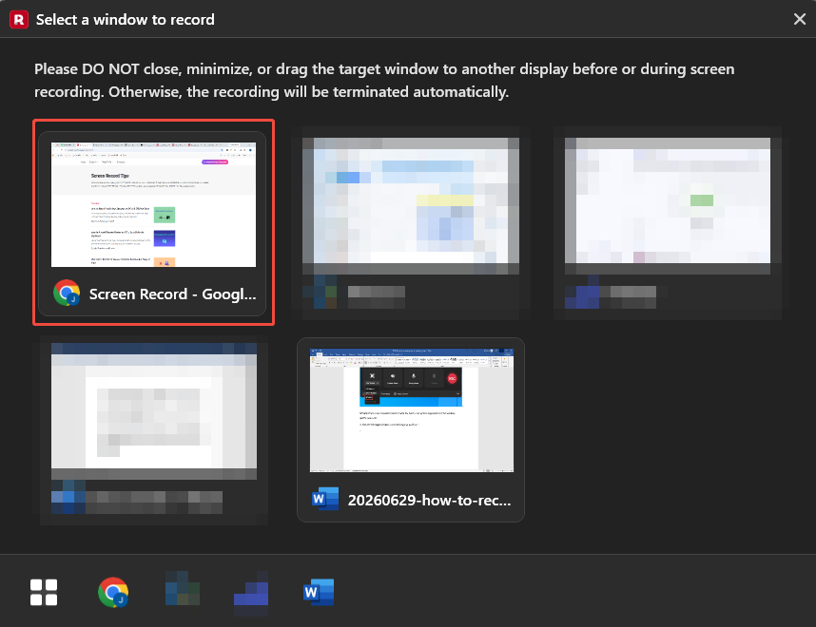Click the Chrome icon beside Screen Record title
The image size is (816, 627).
[x=67, y=294]
